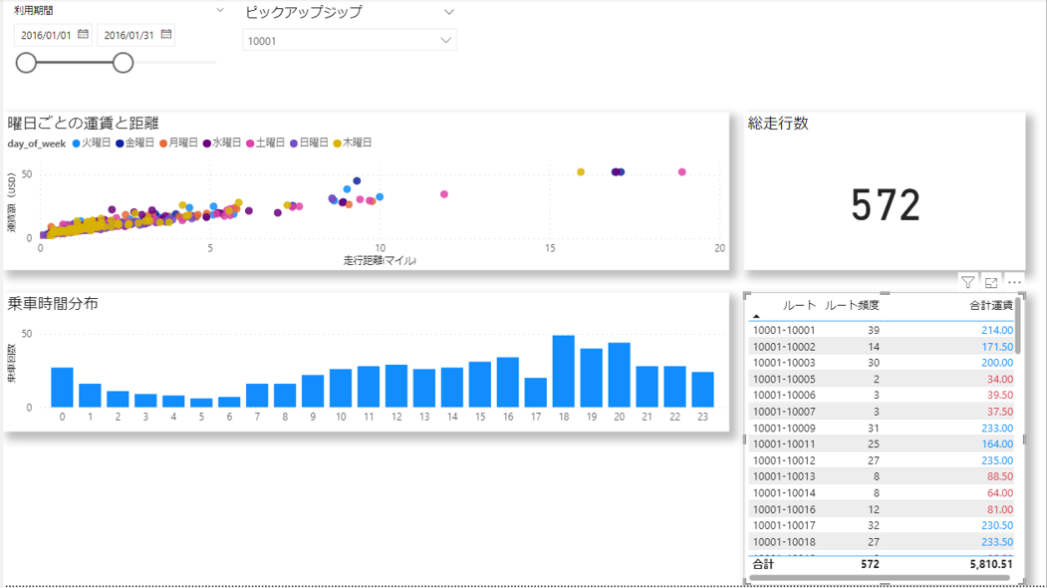1047x588 pixels.
Task: Sort table by 合計運賃 column header
Action: click(991, 305)
